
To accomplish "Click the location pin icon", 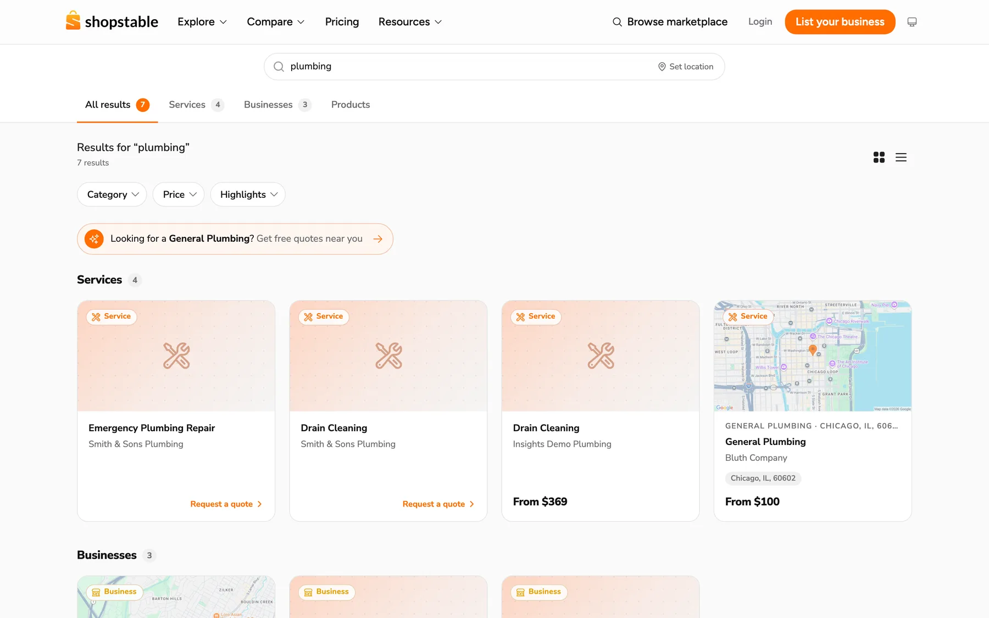I will [x=662, y=66].
